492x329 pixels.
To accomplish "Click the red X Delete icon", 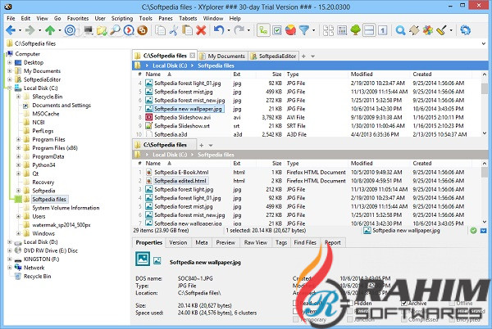I will pos(201,30).
